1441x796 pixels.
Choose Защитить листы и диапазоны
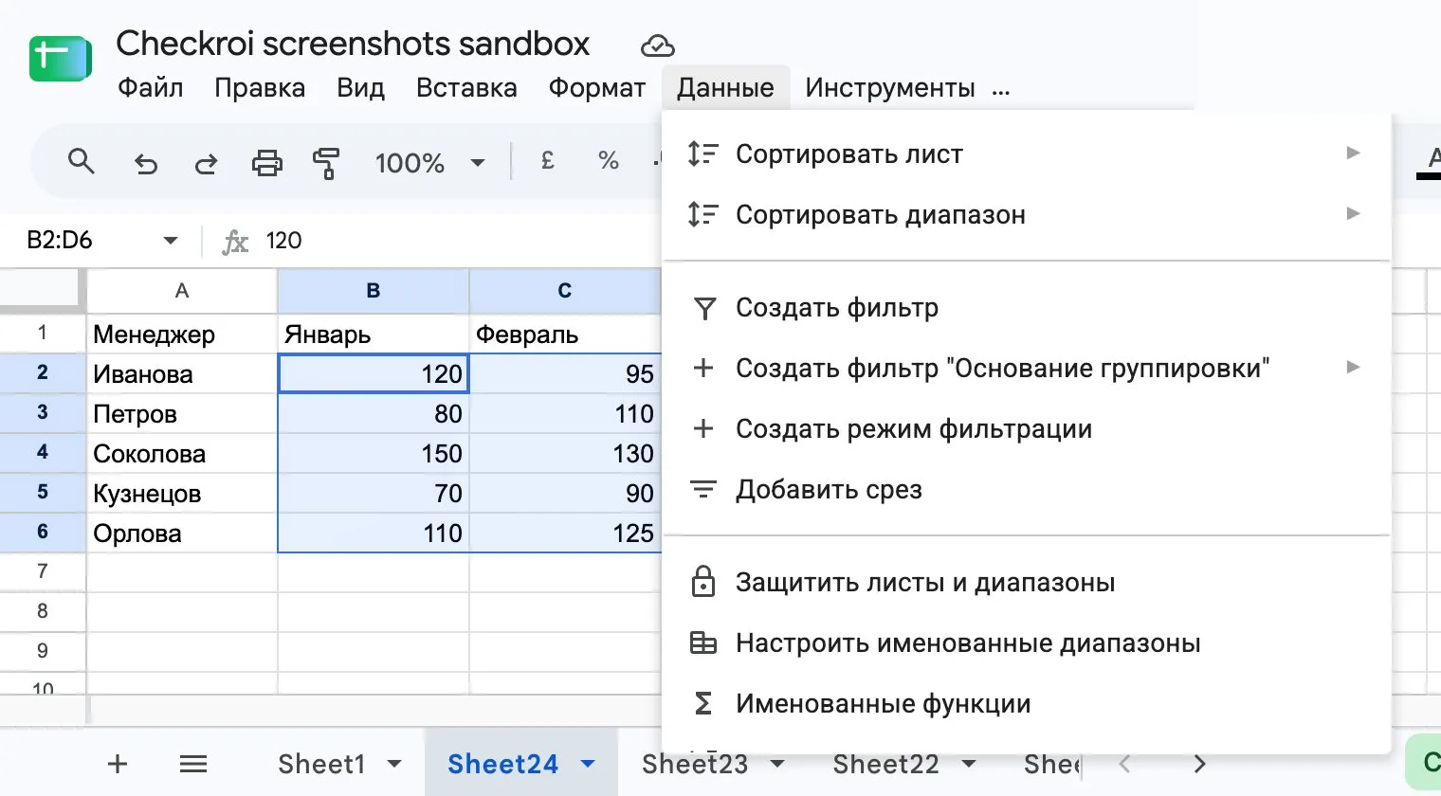(1027, 582)
